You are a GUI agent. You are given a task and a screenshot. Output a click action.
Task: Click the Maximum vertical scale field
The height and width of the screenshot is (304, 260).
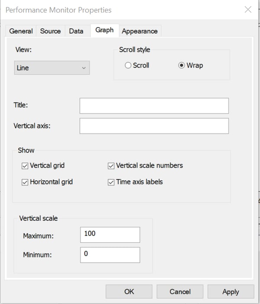point(110,235)
